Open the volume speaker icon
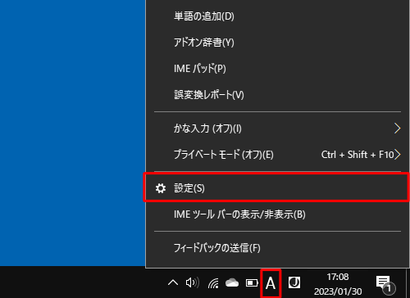This screenshot has width=410, height=298. [193, 282]
